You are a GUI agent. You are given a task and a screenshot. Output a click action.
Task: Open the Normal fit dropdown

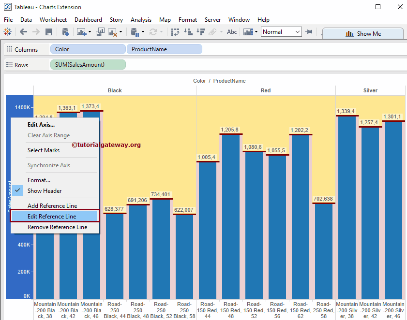coord(282,32)
